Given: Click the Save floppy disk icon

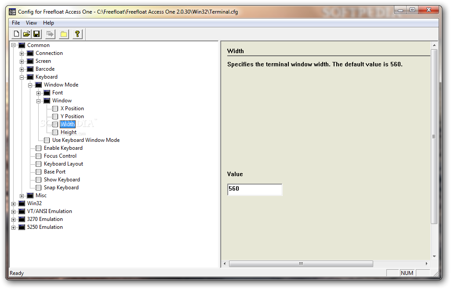Looking at the screenshot, I should pos(36,34).
